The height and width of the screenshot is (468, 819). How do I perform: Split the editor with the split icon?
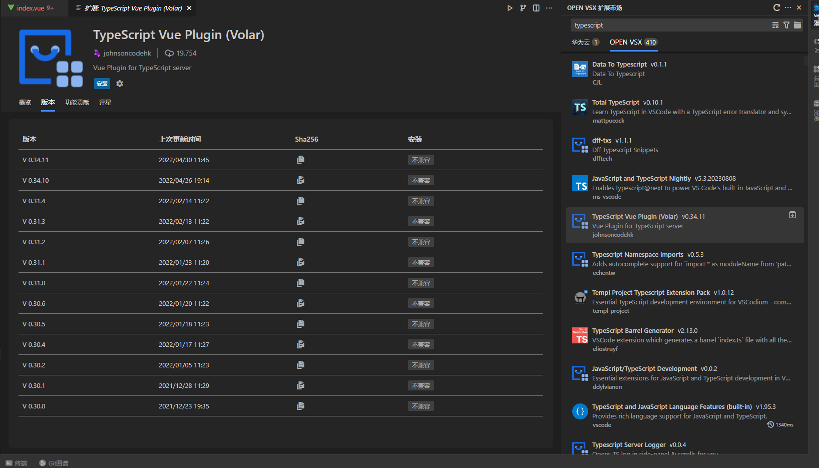(x=536, y=8)
